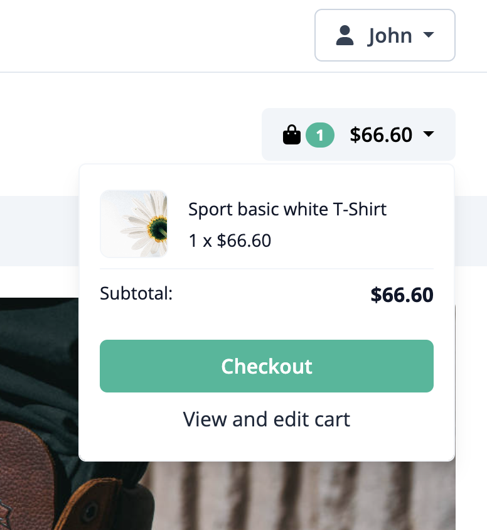Click the empty white header area left of John
This screenshot has height=530, width=487.
[x=156, y=35]
